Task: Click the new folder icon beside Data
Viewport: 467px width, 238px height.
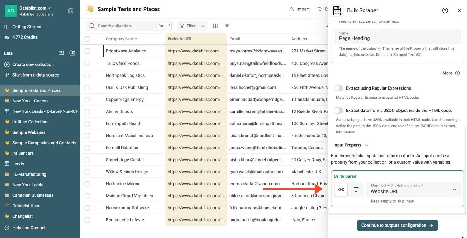Action: click(x=72, y=53)
